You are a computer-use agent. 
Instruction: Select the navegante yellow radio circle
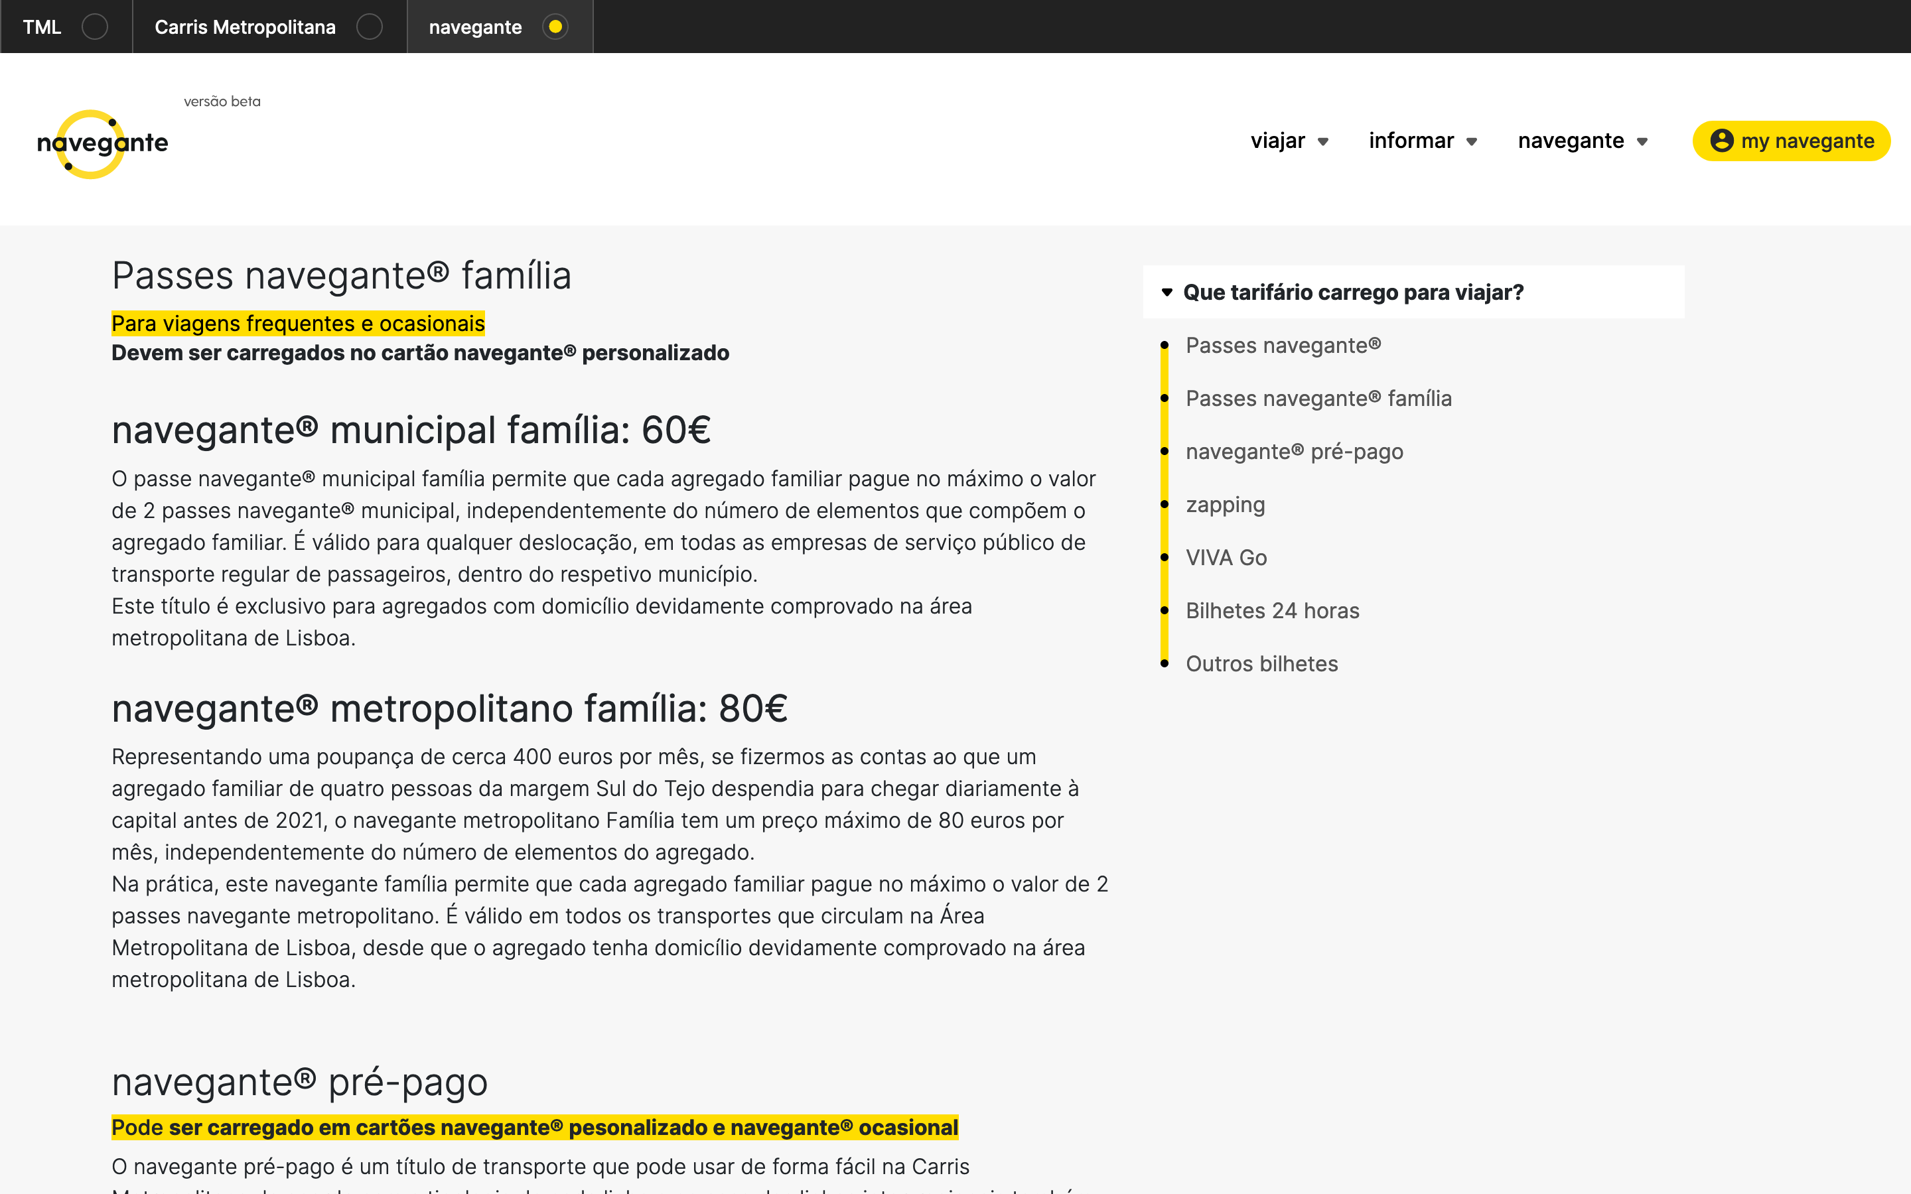click(x=555, y=27)
